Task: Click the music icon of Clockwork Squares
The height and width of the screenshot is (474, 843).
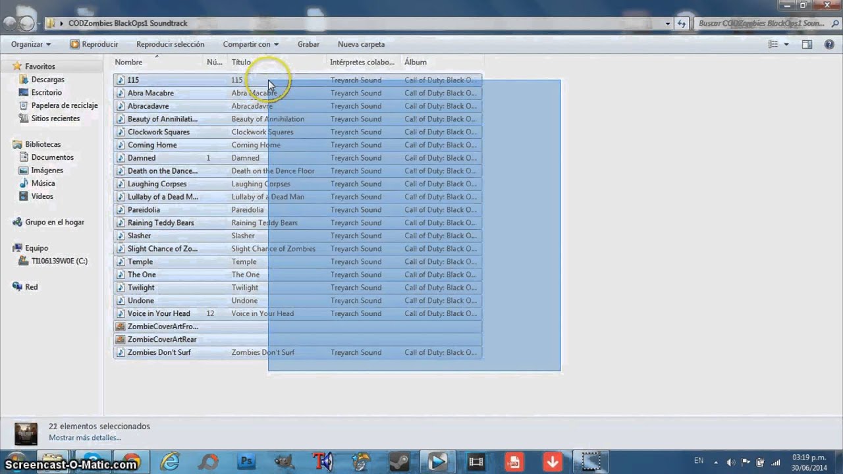Action: coord(121,132)
